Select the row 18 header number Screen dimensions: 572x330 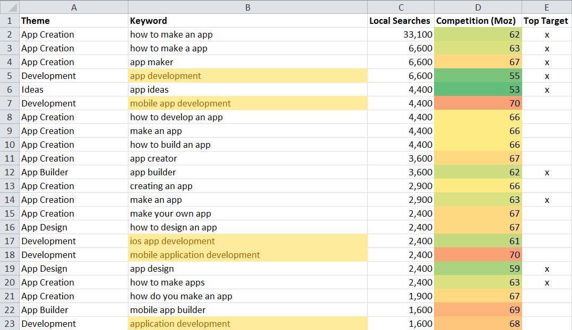pos(10,255)
